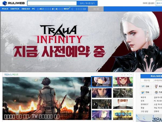Open the SWITCH menu
Image resolution: width=162 pixels, height=122 pixels.
(x=15, y=9)
